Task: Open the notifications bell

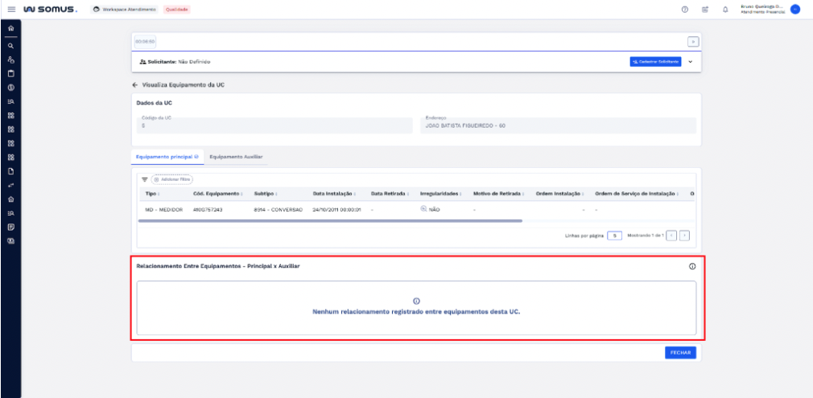Action: tap(725, 10)
